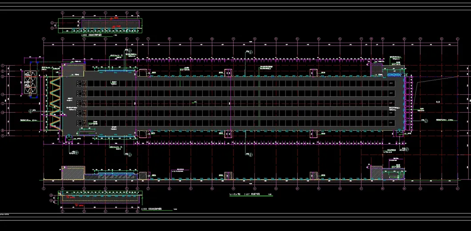The width and height of the screenshot is (471, 231).
Task: Click the orange zigzag ramp in the plan
Action: pyautogui.click(x=55, y=103)
